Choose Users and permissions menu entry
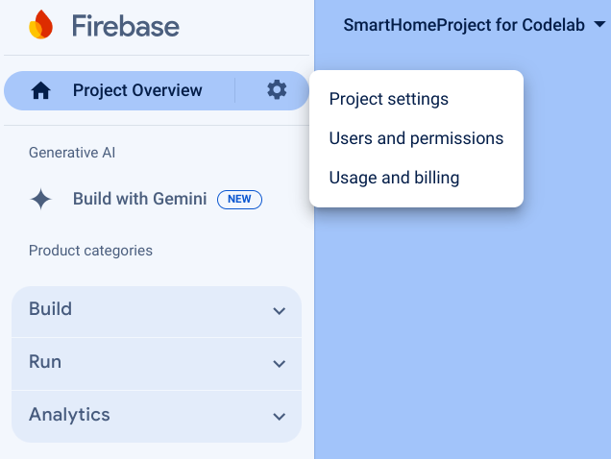The image size is (611, 459). (x=416, y=138)
